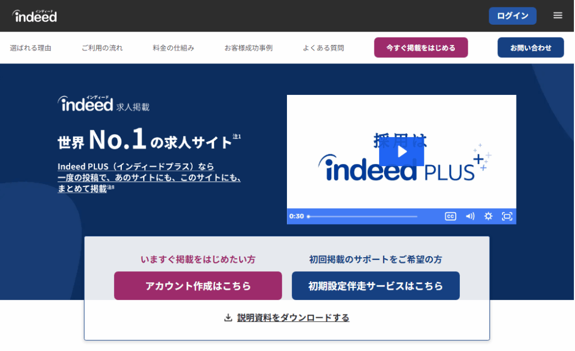Toggle closed captions on the video
The image size is (575, 351).
(450, 216)
